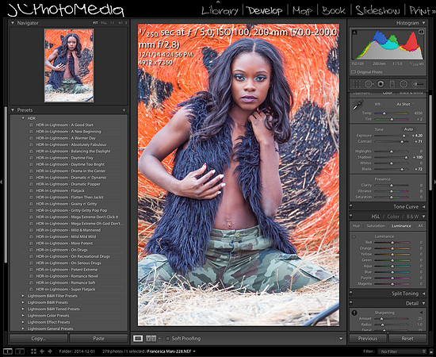This screenshot has height=357, width=436.
Task: Collapse the Histogram panel
Action: (x=424, y=23)
